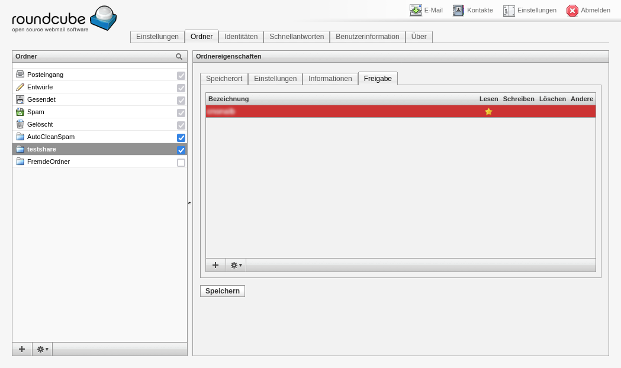Image resolution: width=621 pixels, height=368 pixels.
Task: Unsubscribe the AutoCleanSpam folder checkbox
Action: point(181,137)
